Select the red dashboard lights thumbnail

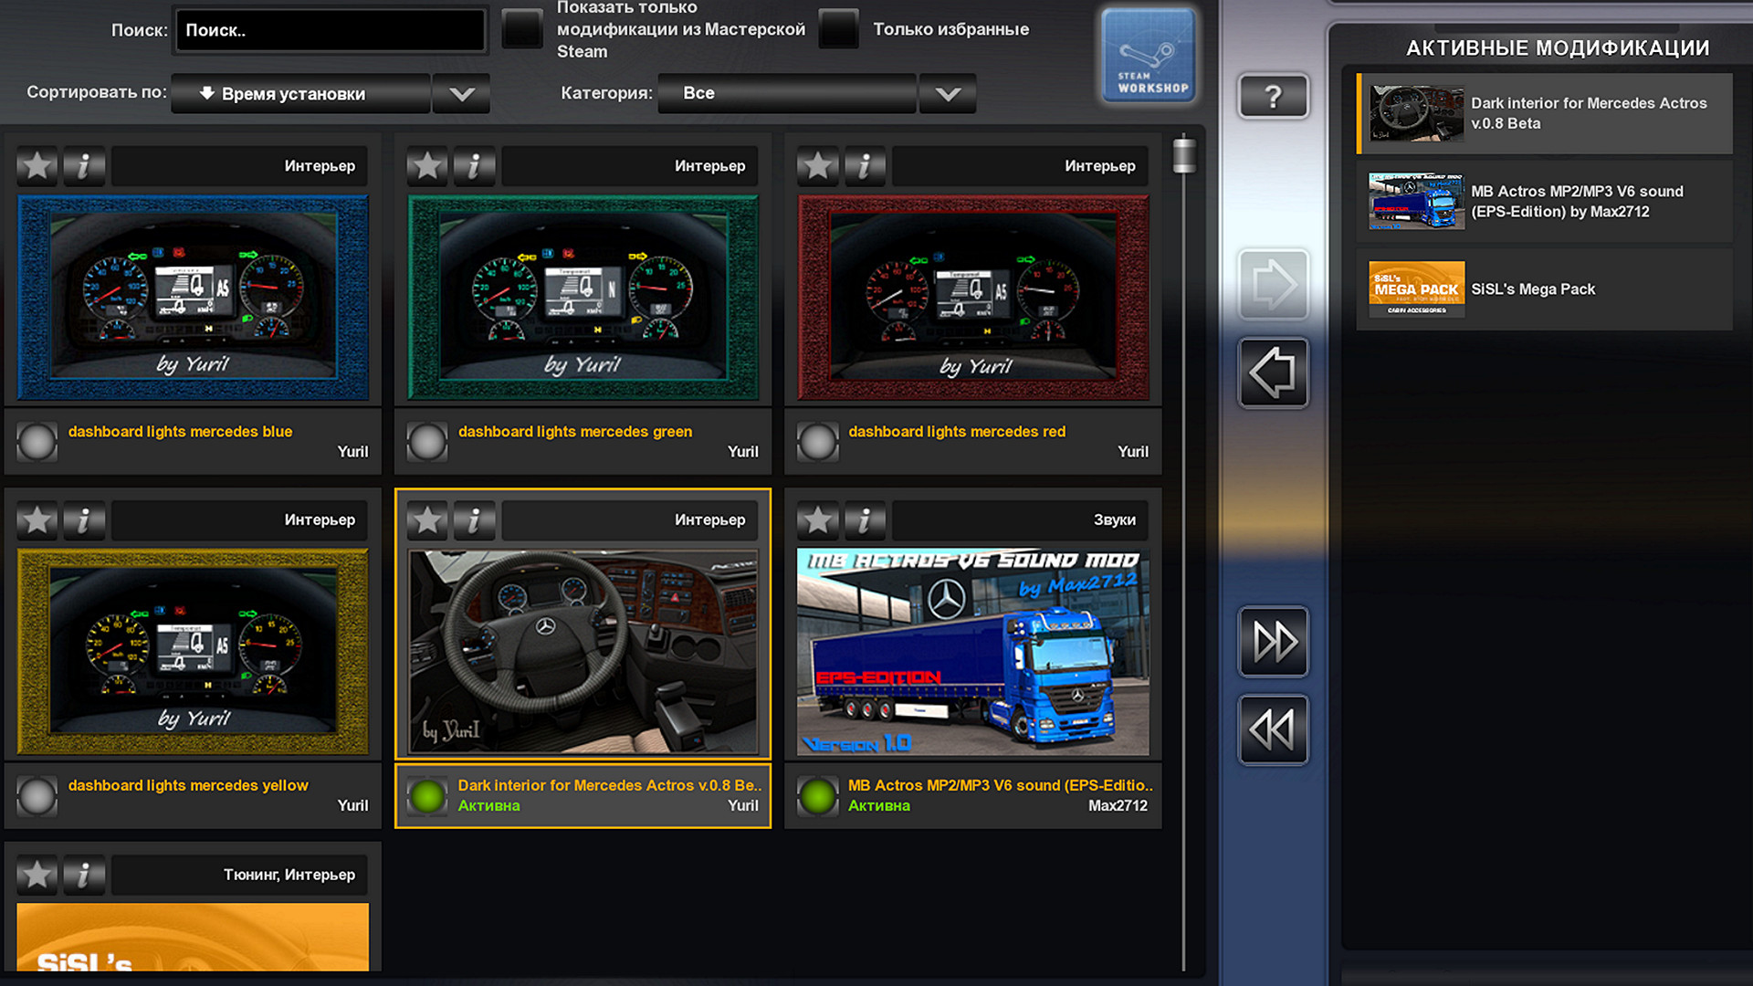[973, 298]
